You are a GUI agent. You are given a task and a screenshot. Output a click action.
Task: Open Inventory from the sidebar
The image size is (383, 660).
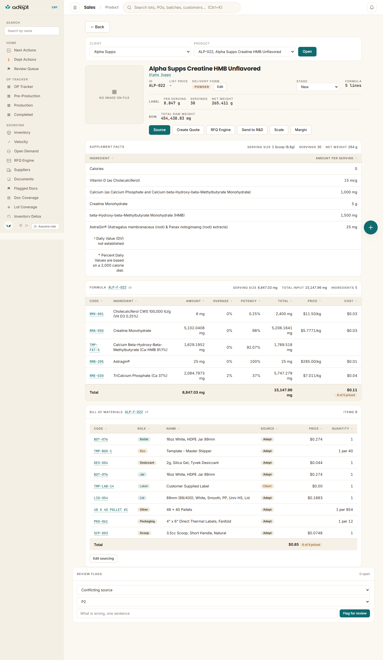22,132
